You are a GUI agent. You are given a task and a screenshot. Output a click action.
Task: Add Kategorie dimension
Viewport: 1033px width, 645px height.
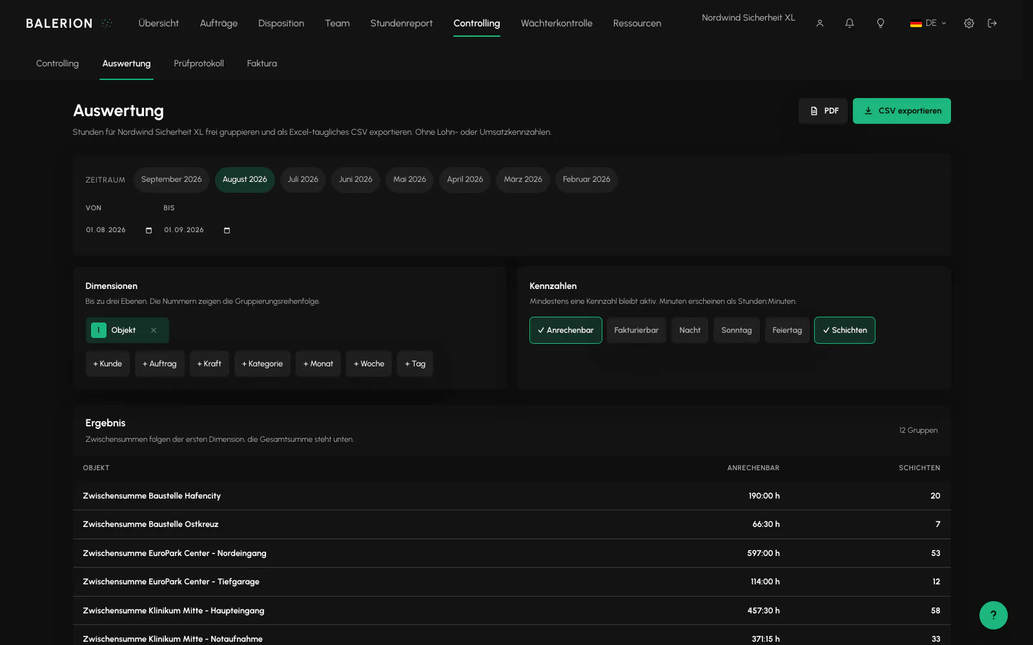click(262, 364)
